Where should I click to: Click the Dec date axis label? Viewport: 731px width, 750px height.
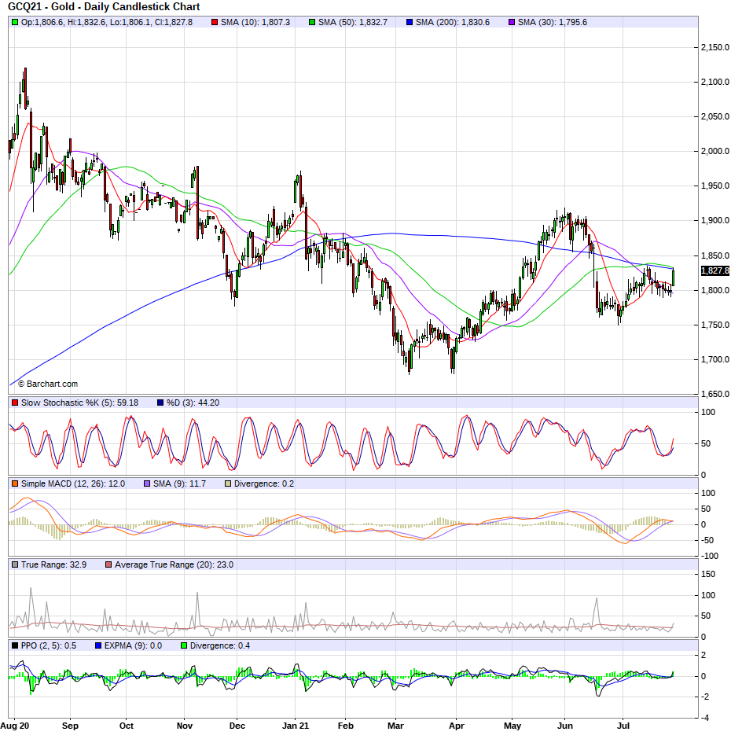click(x=237, y=726)
